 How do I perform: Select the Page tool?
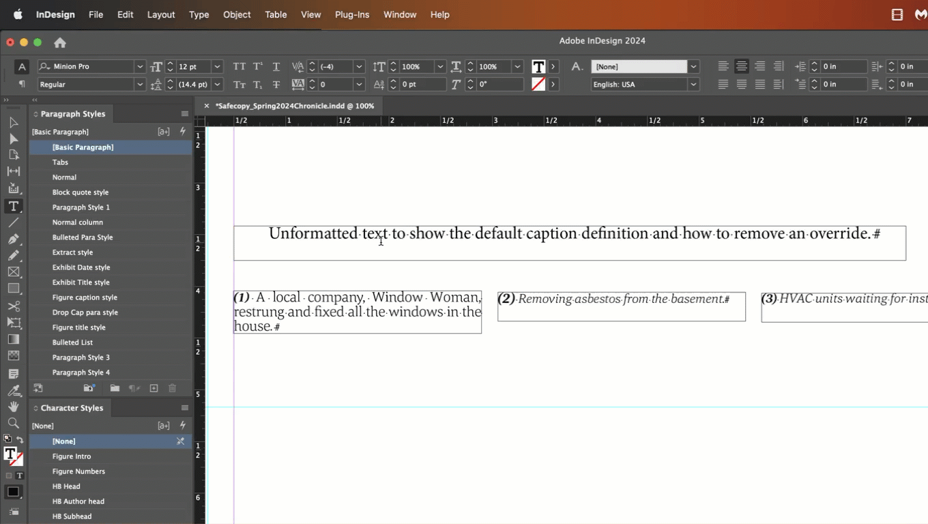point(13,155)
